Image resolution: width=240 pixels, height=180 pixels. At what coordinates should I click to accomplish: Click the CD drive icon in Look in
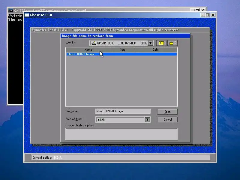click(x=94, y=43)
